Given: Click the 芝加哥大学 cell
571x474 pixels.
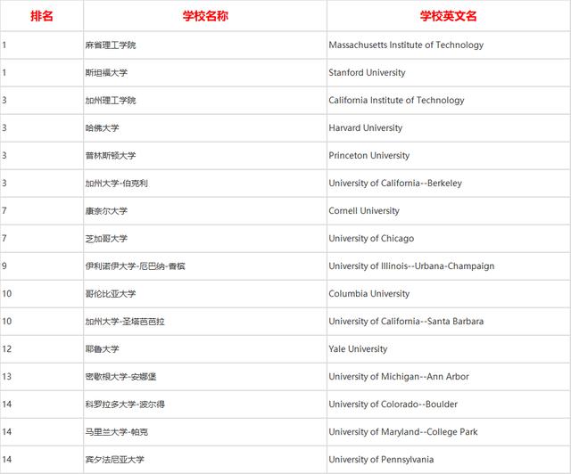Looking at the screenshot, I should click(205, 239).
